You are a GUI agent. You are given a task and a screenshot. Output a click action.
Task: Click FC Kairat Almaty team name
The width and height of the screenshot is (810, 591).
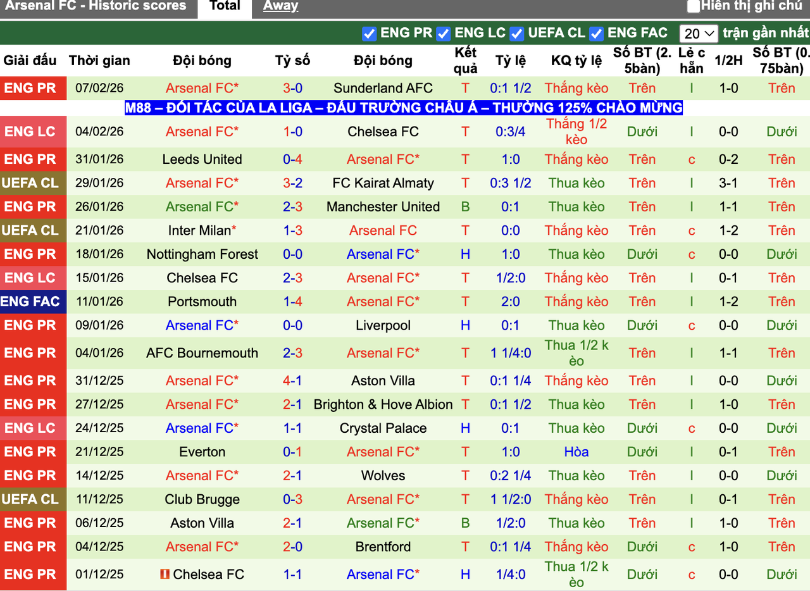tap(383, 184)
